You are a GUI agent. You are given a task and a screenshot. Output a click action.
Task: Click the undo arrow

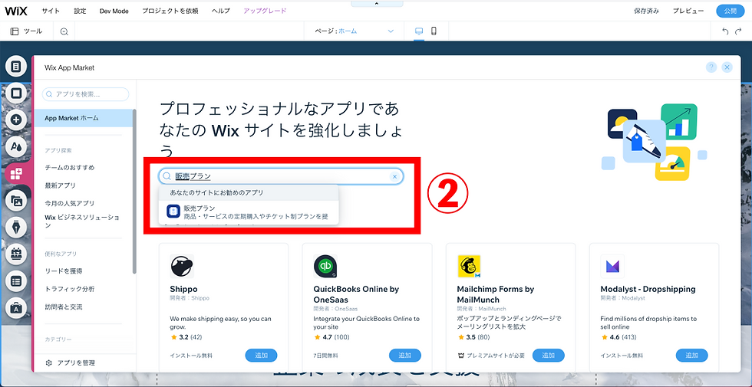point(726,31)
